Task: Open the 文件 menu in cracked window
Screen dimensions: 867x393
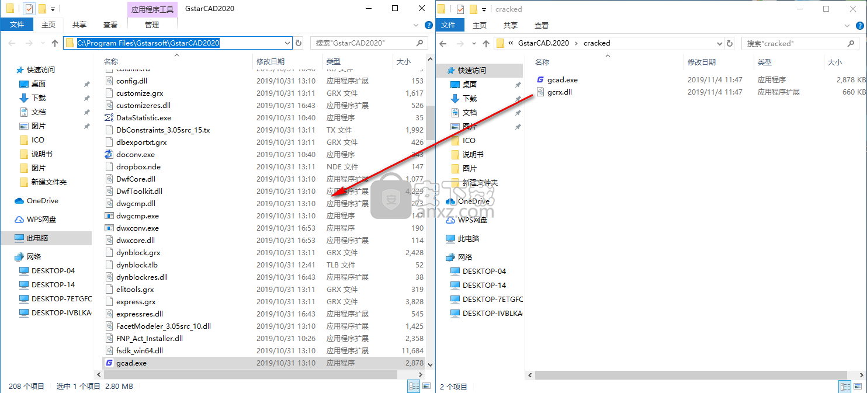Action: 448,25
